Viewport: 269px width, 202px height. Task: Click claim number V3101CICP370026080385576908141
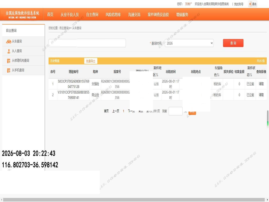pos(73,95)
